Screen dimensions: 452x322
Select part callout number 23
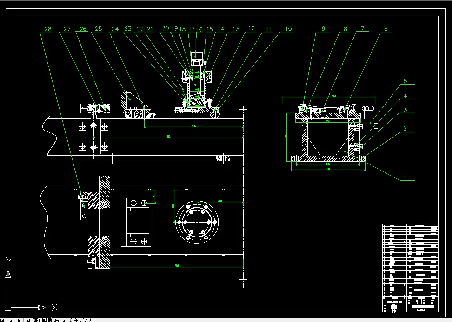tap(128, 28)
